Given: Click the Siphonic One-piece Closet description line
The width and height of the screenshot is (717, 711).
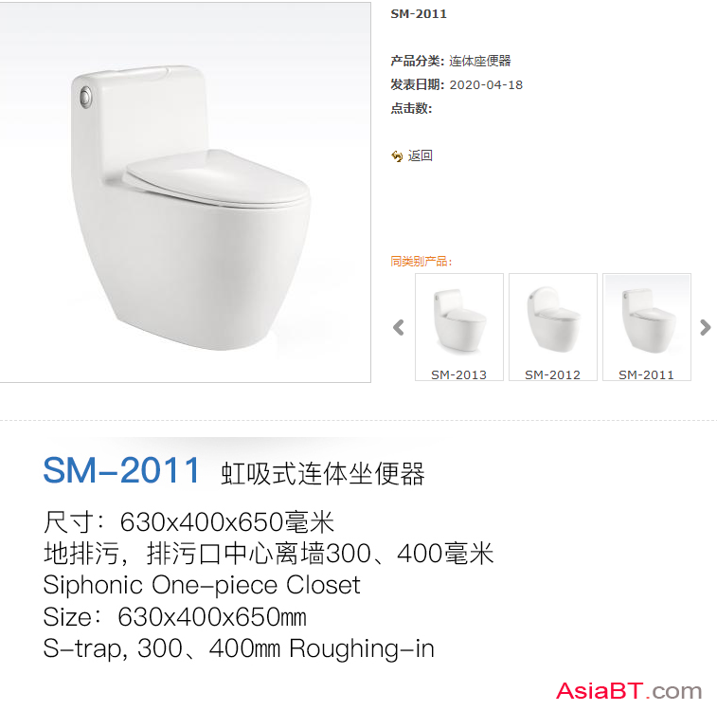Looking at the screenshot, I should [x=202, y=585].
